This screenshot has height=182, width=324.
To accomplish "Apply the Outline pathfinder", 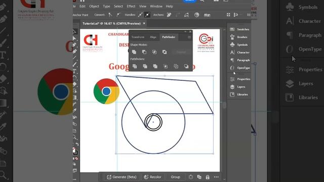I will coord(176,66).
